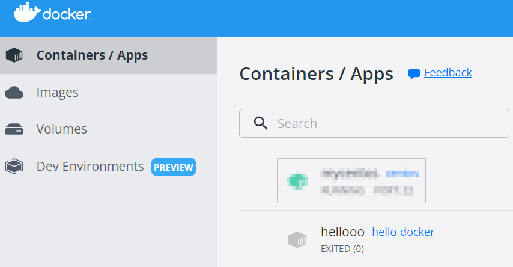Click the EXITED (0) status text
This screenshot has width=513, height=267.
coord(342,248)
